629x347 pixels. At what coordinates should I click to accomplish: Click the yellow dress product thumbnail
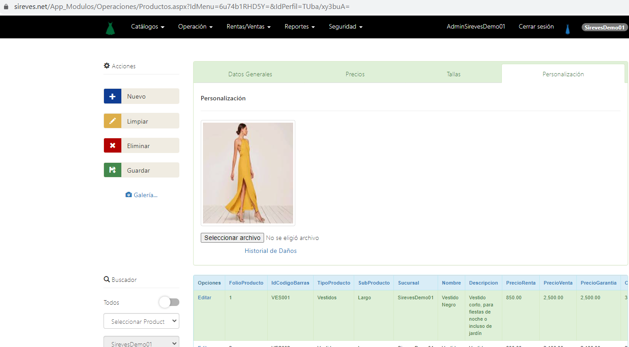point(248,173)
